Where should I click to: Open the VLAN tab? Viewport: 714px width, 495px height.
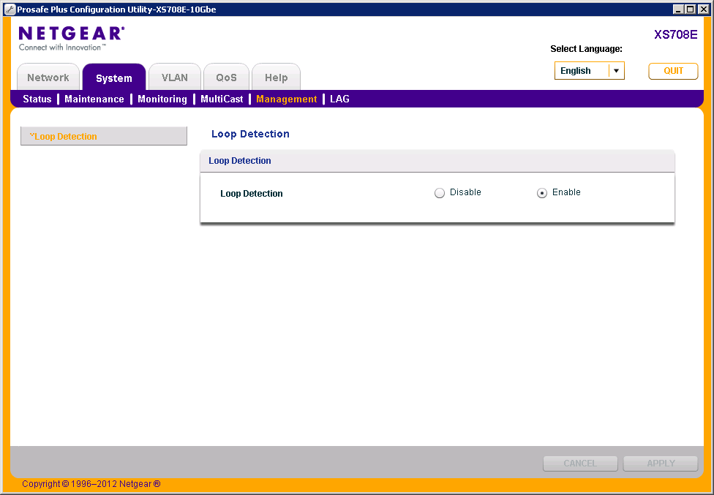tap(174, 78)
